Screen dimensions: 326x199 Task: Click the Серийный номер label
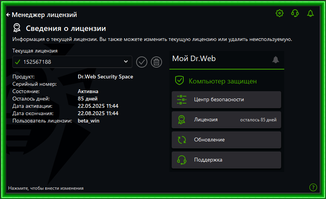click(x=34, y=84)
